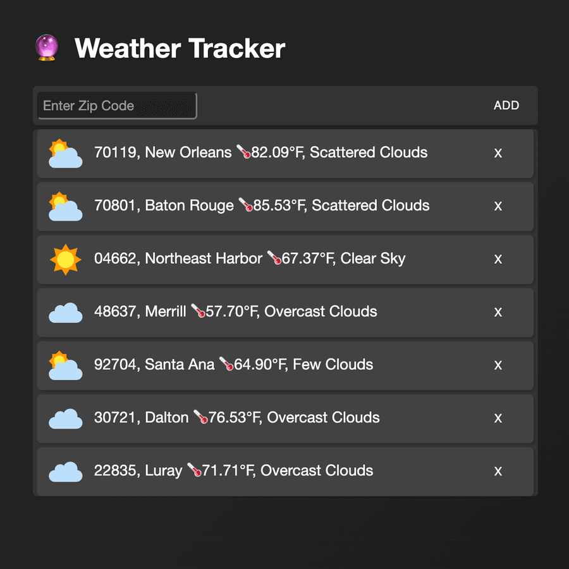Remove the New Orleans weather entry
Viewport: 569px width, 569px height.
[x=498, y=154]
